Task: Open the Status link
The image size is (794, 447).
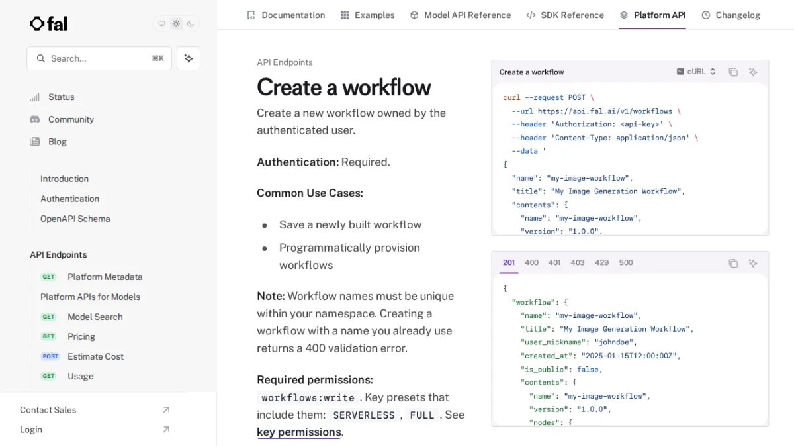Action: pyautogui.click(x=62, y=97)
